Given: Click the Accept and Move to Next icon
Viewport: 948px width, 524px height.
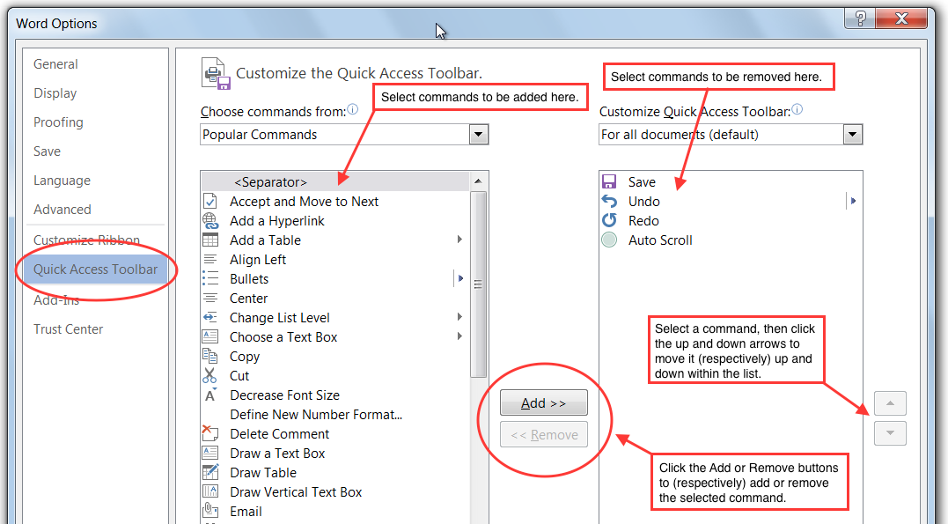Looking at the screenshot, I should 209,201.
